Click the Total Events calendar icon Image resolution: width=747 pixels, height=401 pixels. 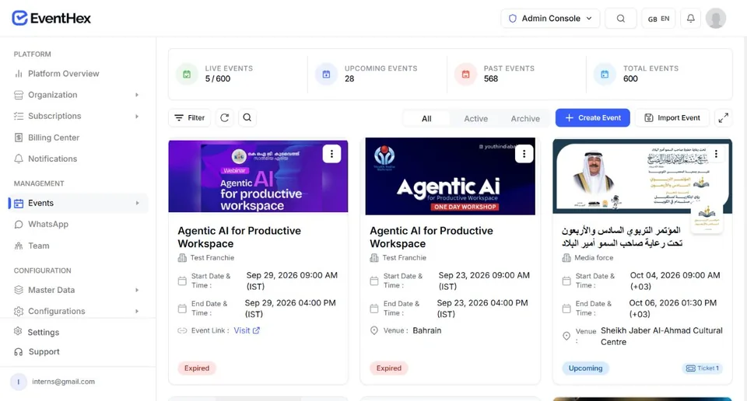coord(605,74)
